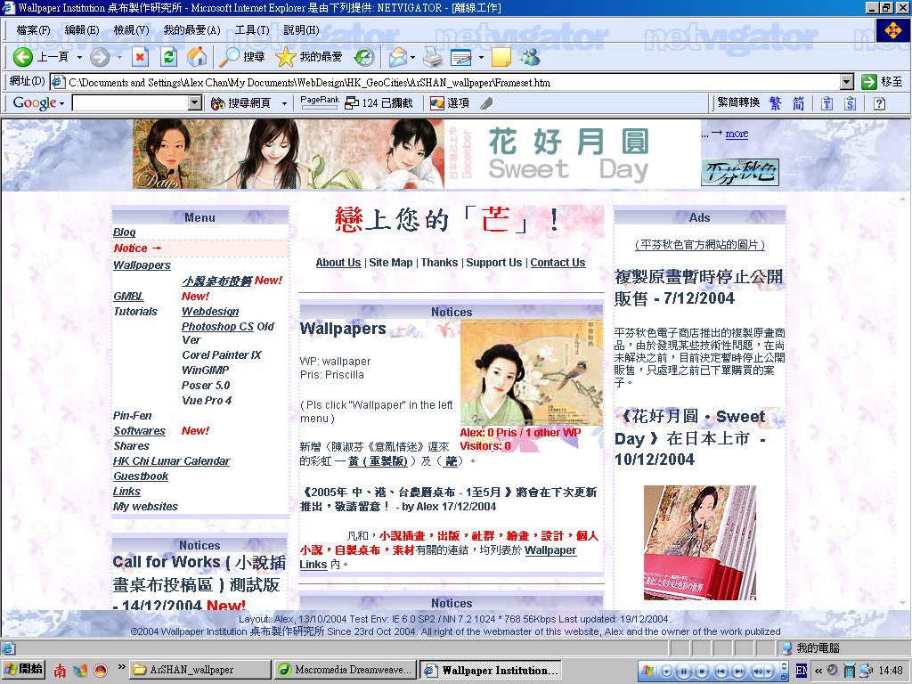Open the Back button history dropdown arrow
This screenshot has width=912, height=684.
tap(79, 57)
